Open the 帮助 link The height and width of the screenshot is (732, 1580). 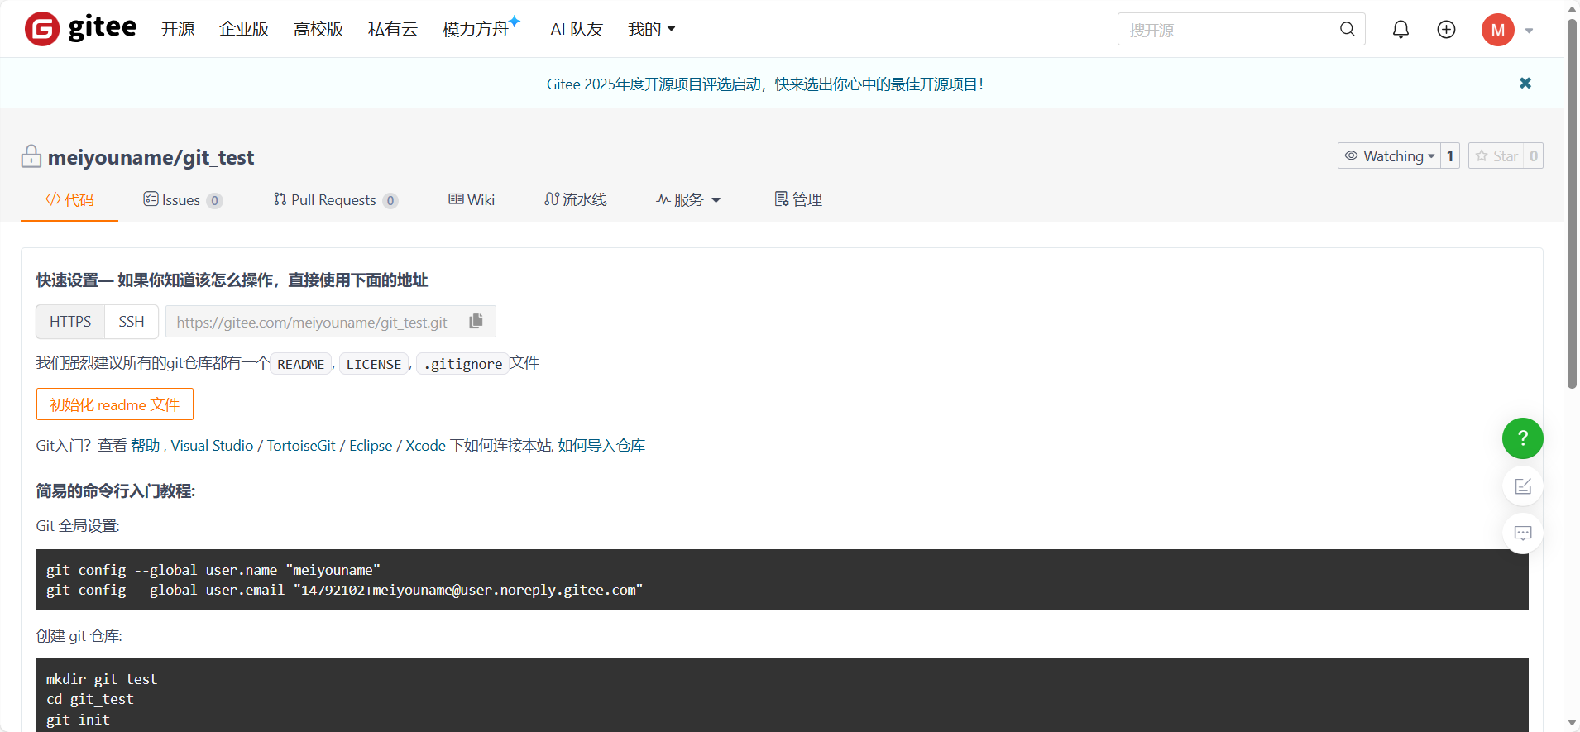click(146, 445)
